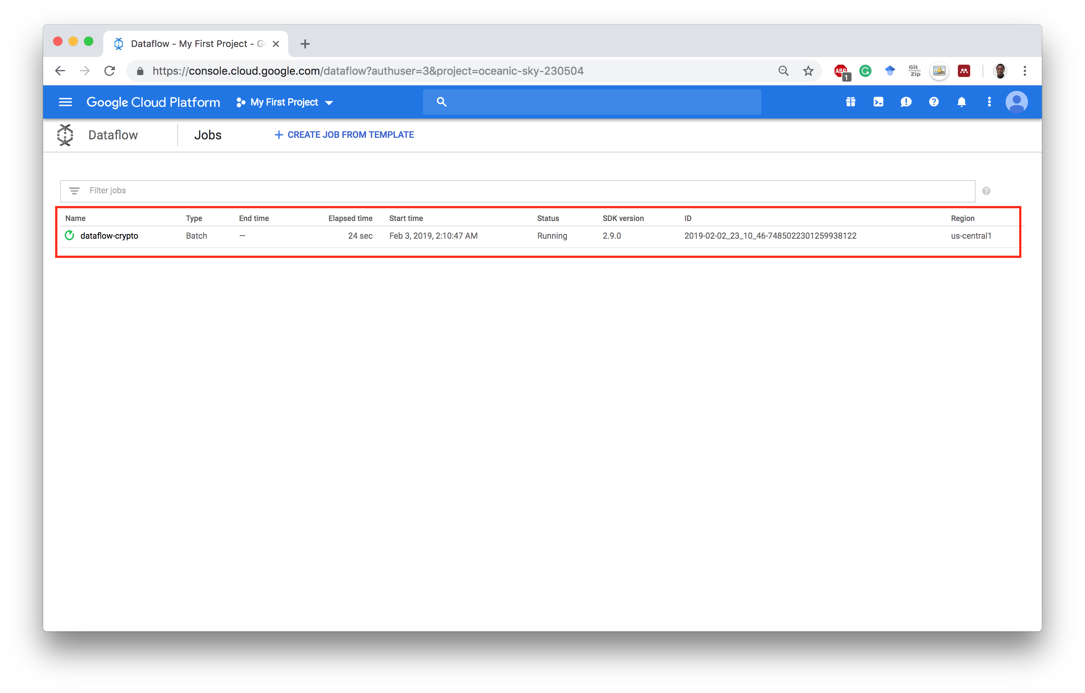1085x693 pixels.
Task: Open Google Cloud Platform main menu
Action: click(x=65, y=101)
